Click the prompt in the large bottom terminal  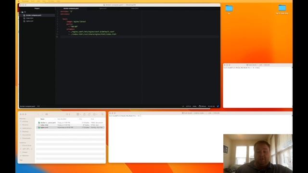click(x=125, y=116)
